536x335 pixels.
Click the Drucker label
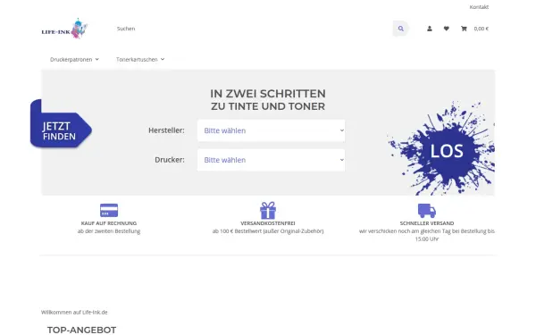[170, 160]
